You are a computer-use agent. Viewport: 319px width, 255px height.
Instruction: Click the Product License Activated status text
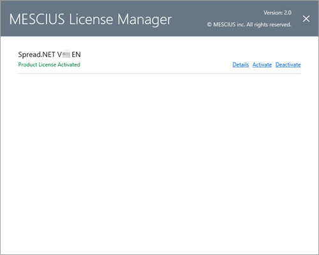[49, 64]
